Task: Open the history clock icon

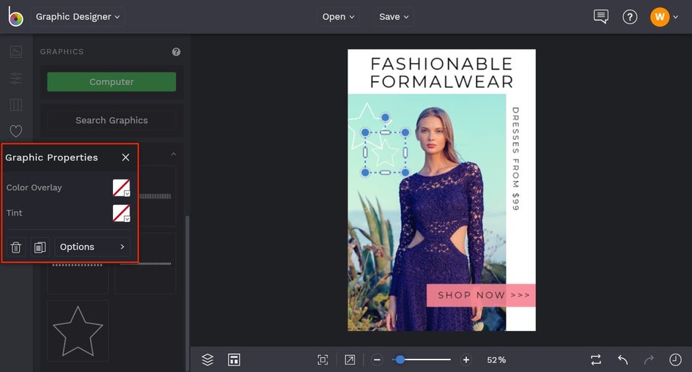Action: click(x=675, y=360)
